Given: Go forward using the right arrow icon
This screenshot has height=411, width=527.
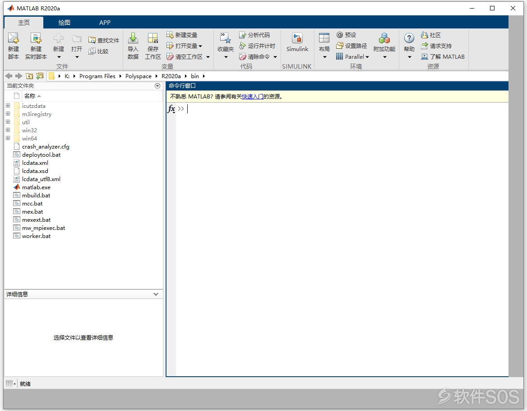Looking at the screenshot, I should [19, 76].
